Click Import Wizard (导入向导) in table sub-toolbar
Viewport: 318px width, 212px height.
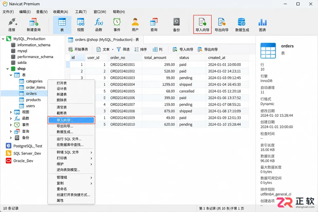(183, 49)
